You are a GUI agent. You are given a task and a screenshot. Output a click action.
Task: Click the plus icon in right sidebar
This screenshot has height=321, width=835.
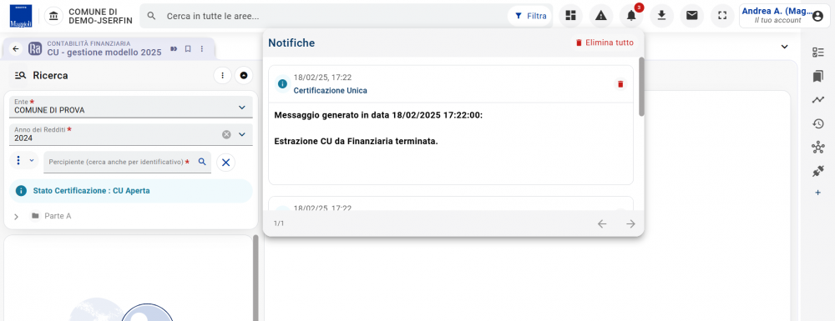pos(818,193)
